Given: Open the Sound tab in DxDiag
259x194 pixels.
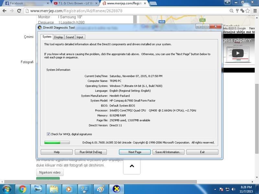Looking at the screenshot, I should pos(70,37).
